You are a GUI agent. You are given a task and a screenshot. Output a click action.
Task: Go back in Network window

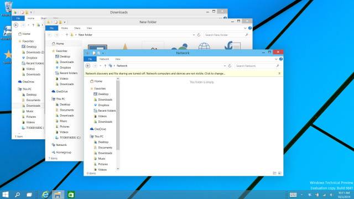tap(88, 66)
